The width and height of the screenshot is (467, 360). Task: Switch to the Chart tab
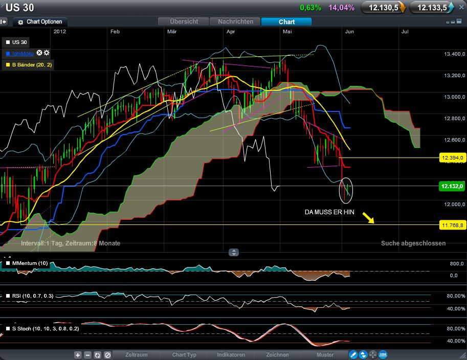click(x=286, y=21)
